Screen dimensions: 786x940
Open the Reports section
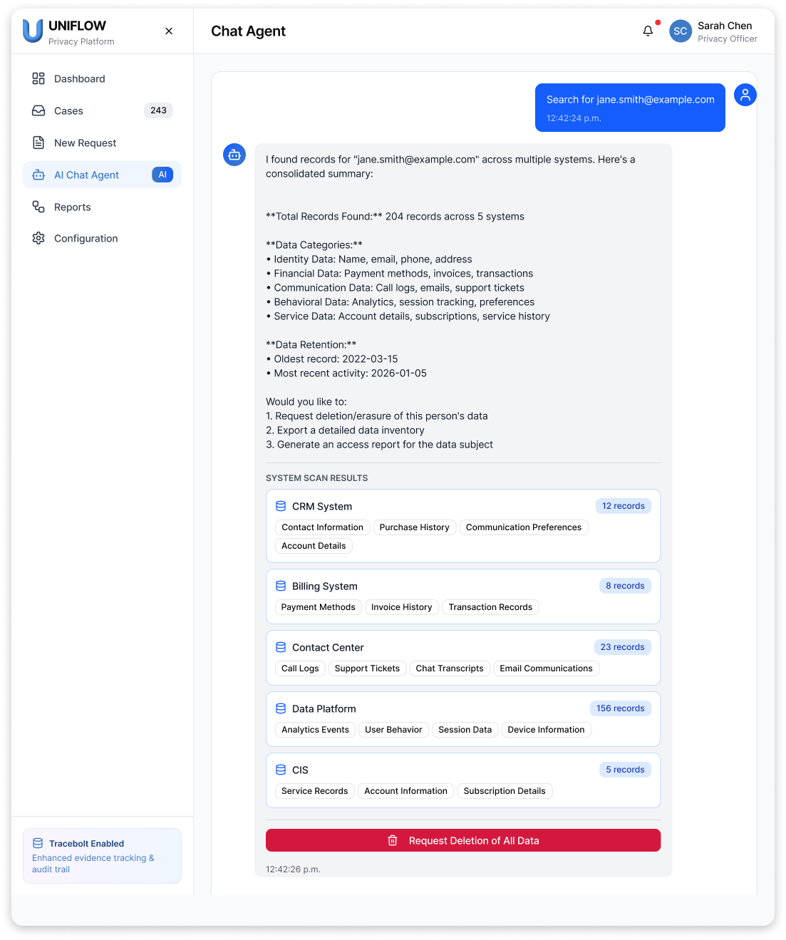(x=73, y=207)
